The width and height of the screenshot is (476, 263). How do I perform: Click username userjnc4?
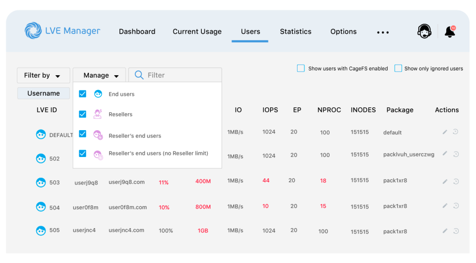(x=84, y=230)
